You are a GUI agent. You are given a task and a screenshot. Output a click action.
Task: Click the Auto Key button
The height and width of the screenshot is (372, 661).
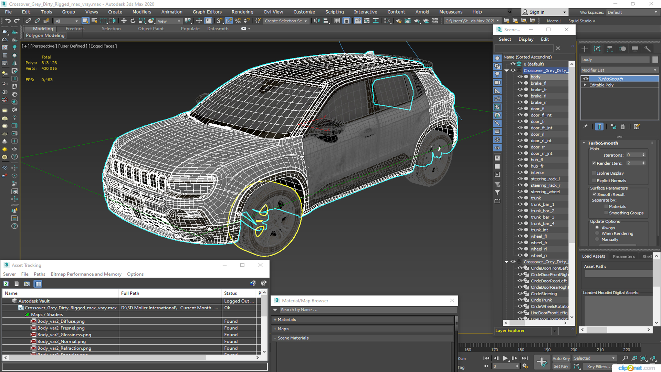click(x=561, y=358)
